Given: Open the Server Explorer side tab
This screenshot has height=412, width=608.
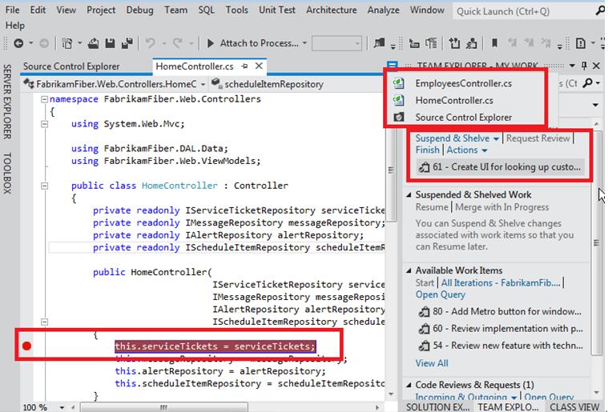Looking at the screenshot, I should tap(7, 102).
